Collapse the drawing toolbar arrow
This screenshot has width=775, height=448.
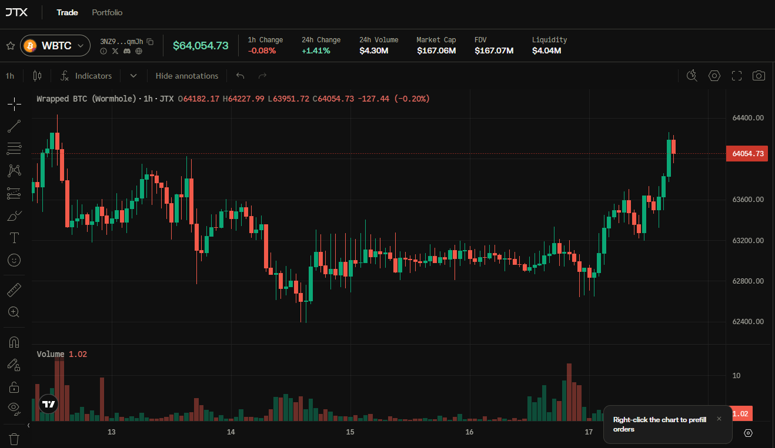(x=28, y=425)
